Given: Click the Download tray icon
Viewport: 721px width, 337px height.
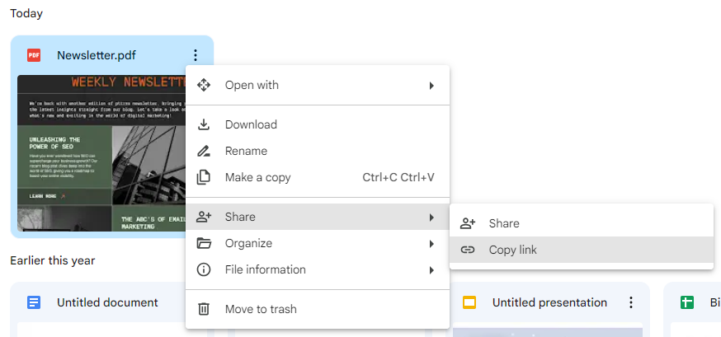Looking at the screenshot, I should point(204,124).
